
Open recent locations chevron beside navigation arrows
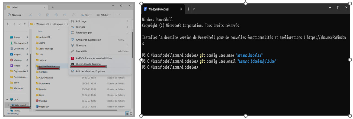[x=20, y=24]
